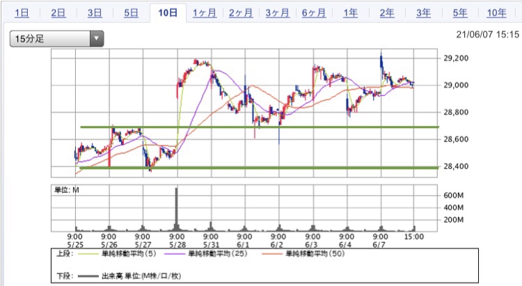Click the 単純移動平均(5) legend entry

[x=129, y=254]
